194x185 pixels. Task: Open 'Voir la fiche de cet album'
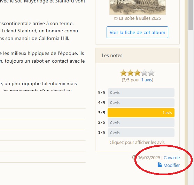[137, 32]
